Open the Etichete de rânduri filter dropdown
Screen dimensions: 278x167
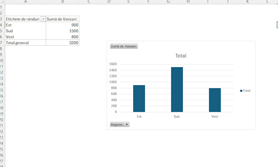pyautogui.click(x=43, y=19)
